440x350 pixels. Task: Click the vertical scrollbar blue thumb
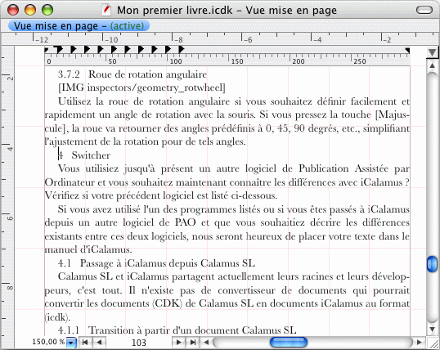[432, 264]
